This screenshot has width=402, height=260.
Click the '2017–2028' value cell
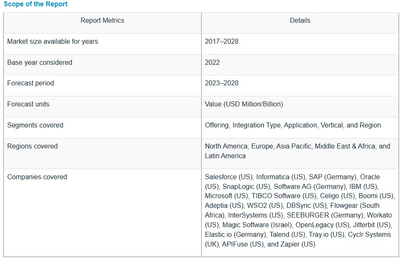coord(221,41)
